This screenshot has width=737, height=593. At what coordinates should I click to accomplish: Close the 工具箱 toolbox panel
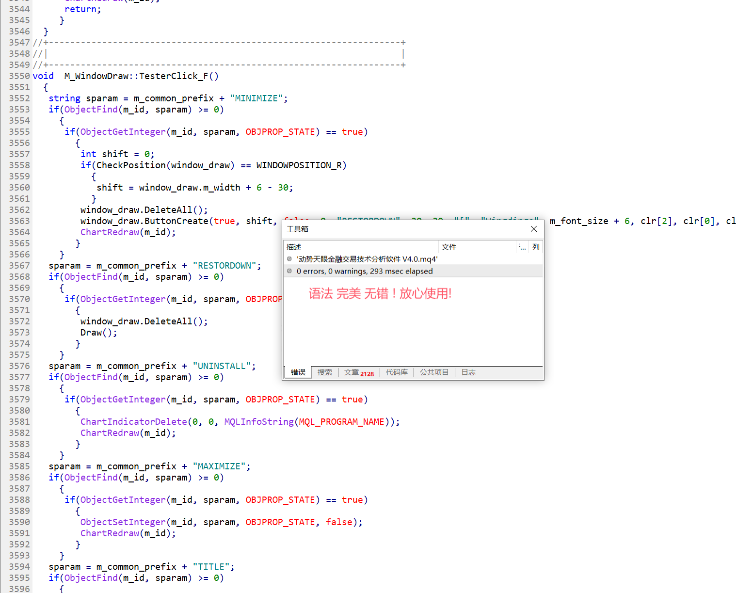pos(534,229)
